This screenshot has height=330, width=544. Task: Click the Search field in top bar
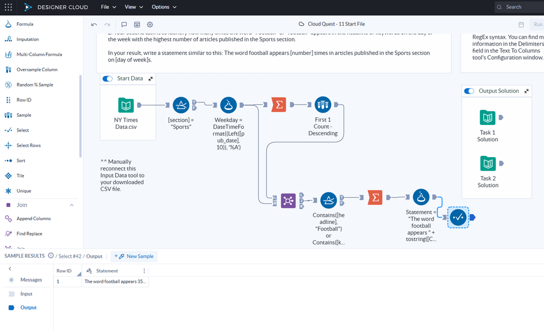pos(520,7)
